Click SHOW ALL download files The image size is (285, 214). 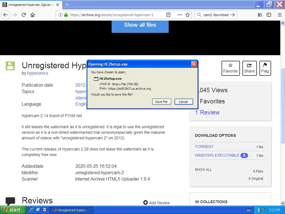[203, 170]
